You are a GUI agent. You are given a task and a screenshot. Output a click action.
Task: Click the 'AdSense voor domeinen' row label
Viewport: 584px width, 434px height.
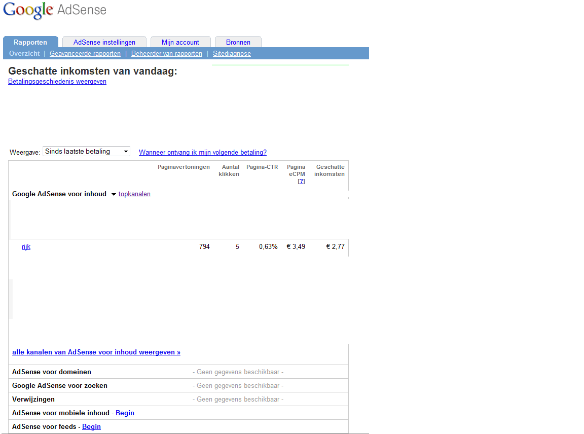pyautogui.click(x=51, y=372)
